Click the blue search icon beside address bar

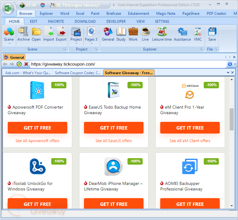tap(230, 64)
